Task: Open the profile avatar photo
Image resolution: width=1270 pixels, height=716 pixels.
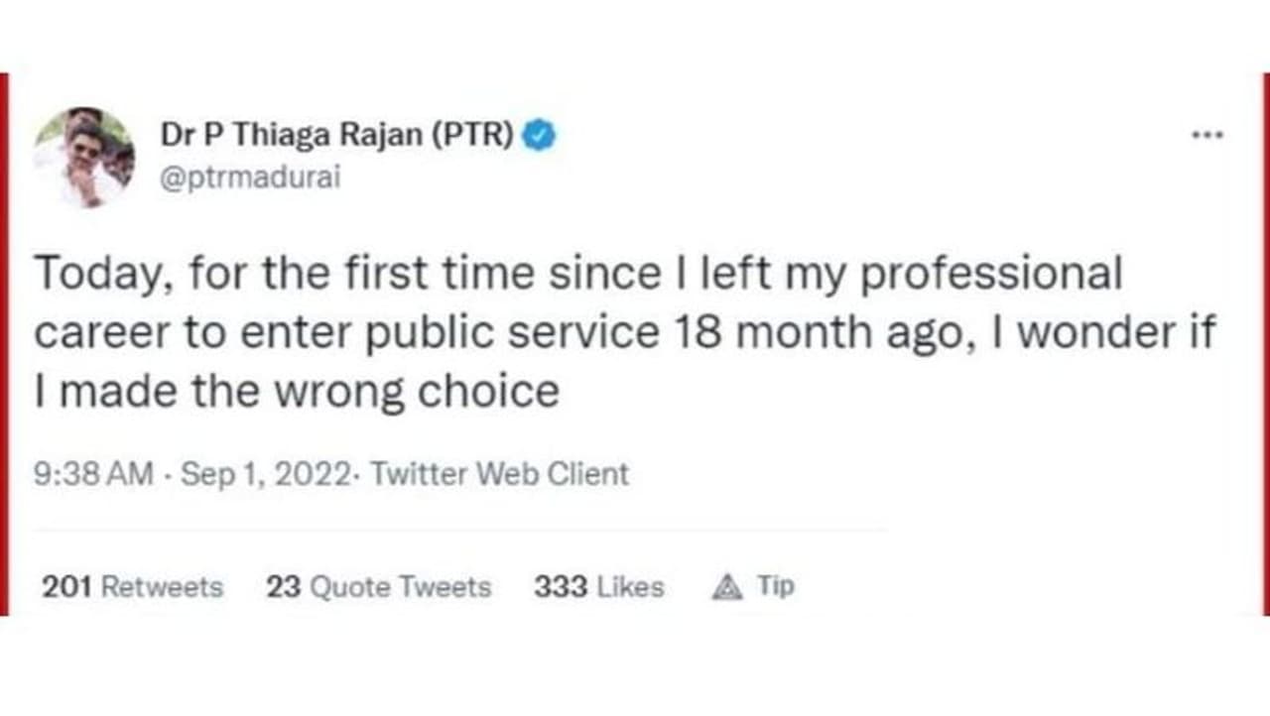Action: pos(83,157)
